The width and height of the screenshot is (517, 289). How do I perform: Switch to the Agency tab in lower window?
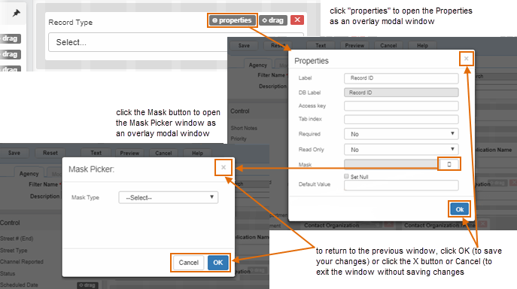(x=29, y=174)
